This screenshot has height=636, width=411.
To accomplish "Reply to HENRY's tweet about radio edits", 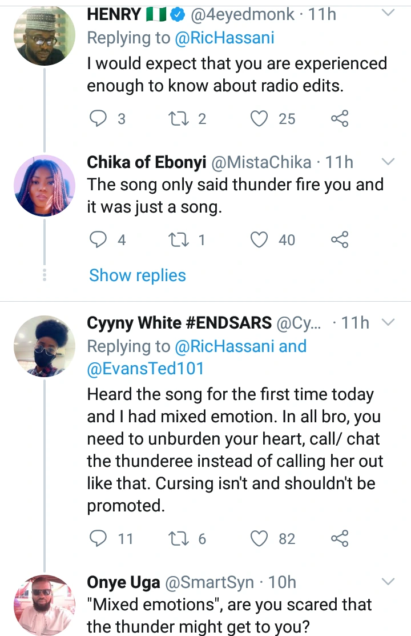I will click(x=99, y=118).
